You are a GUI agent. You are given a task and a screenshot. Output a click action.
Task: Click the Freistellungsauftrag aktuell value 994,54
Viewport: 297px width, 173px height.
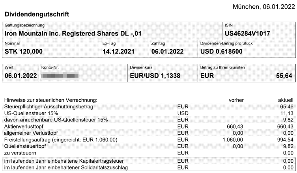[285, 140]
